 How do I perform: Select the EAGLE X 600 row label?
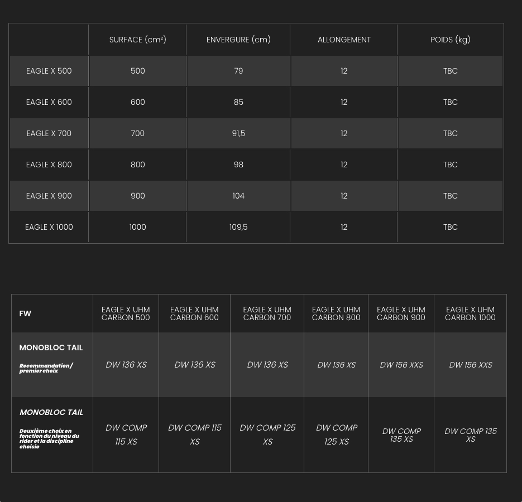tap(49, 102)
